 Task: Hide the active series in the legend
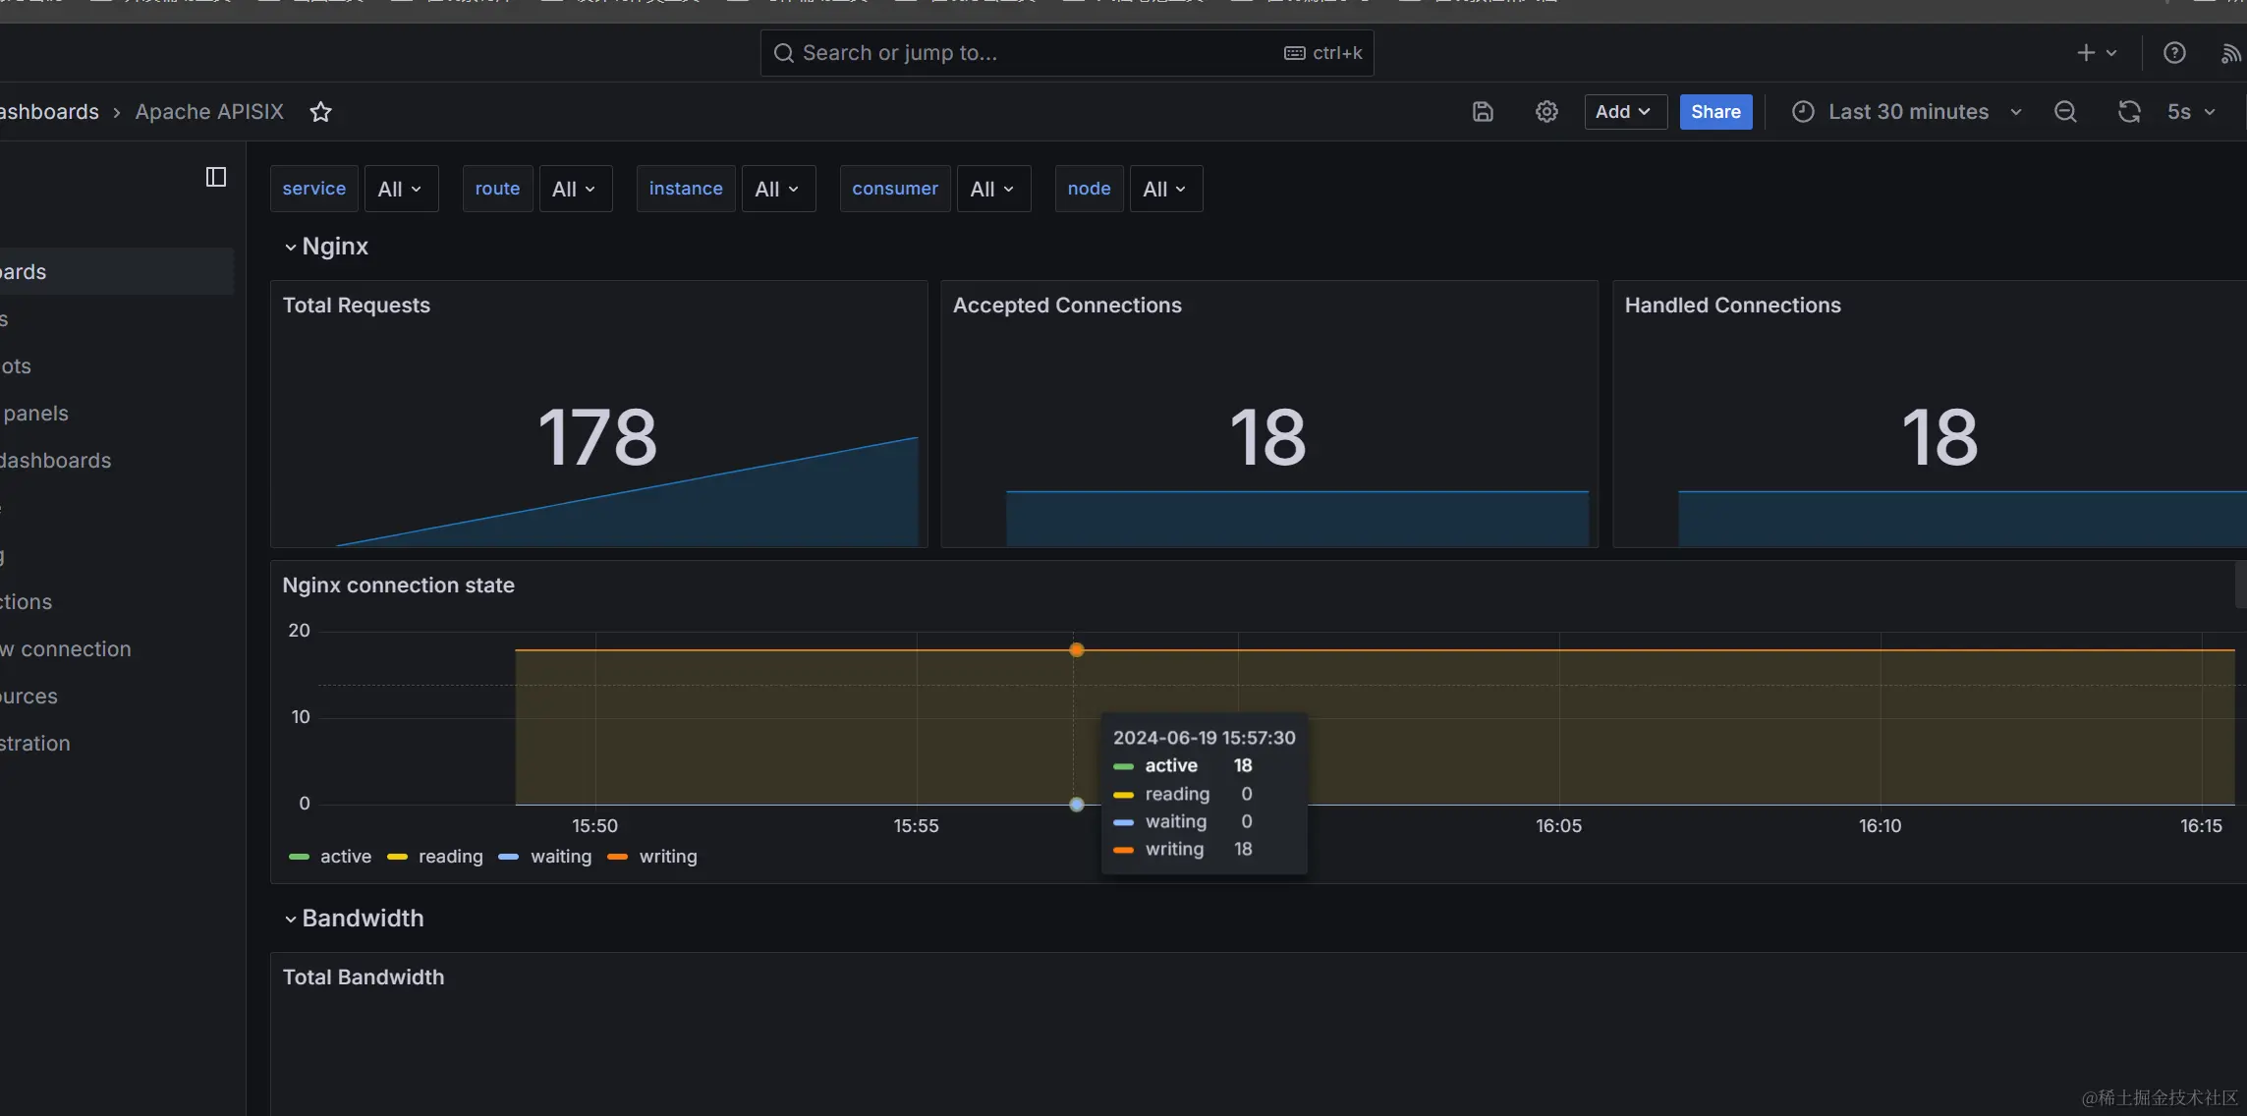pos(344,856)
